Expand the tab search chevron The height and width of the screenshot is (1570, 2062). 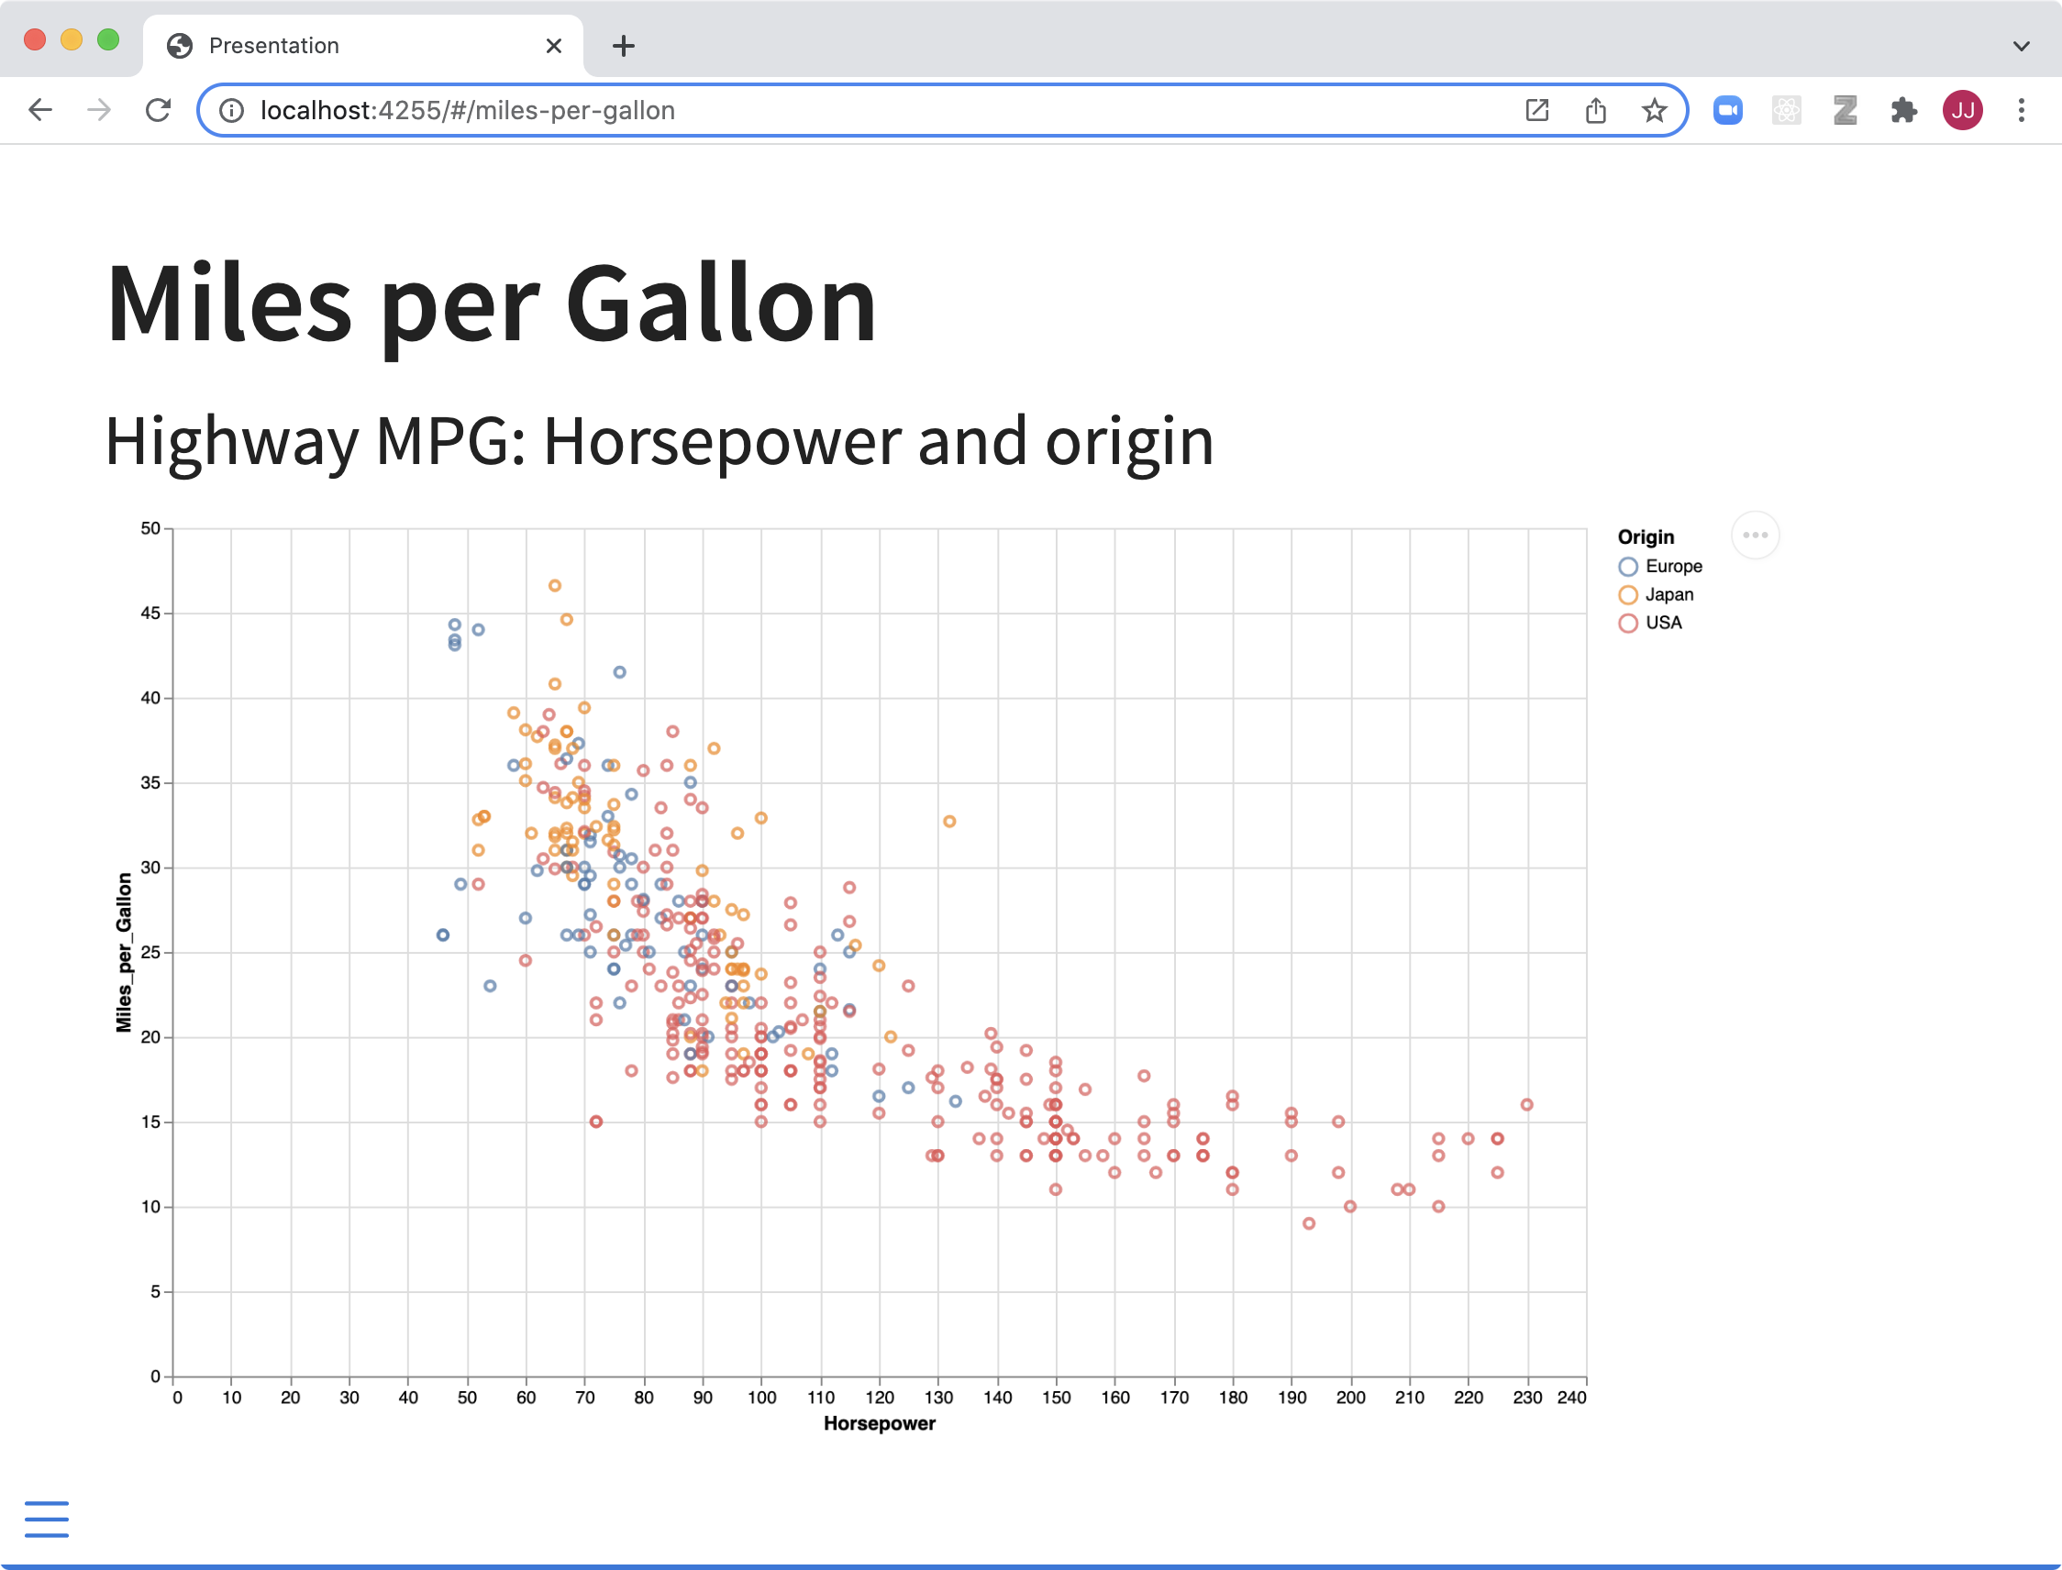tap(2021, 46)
